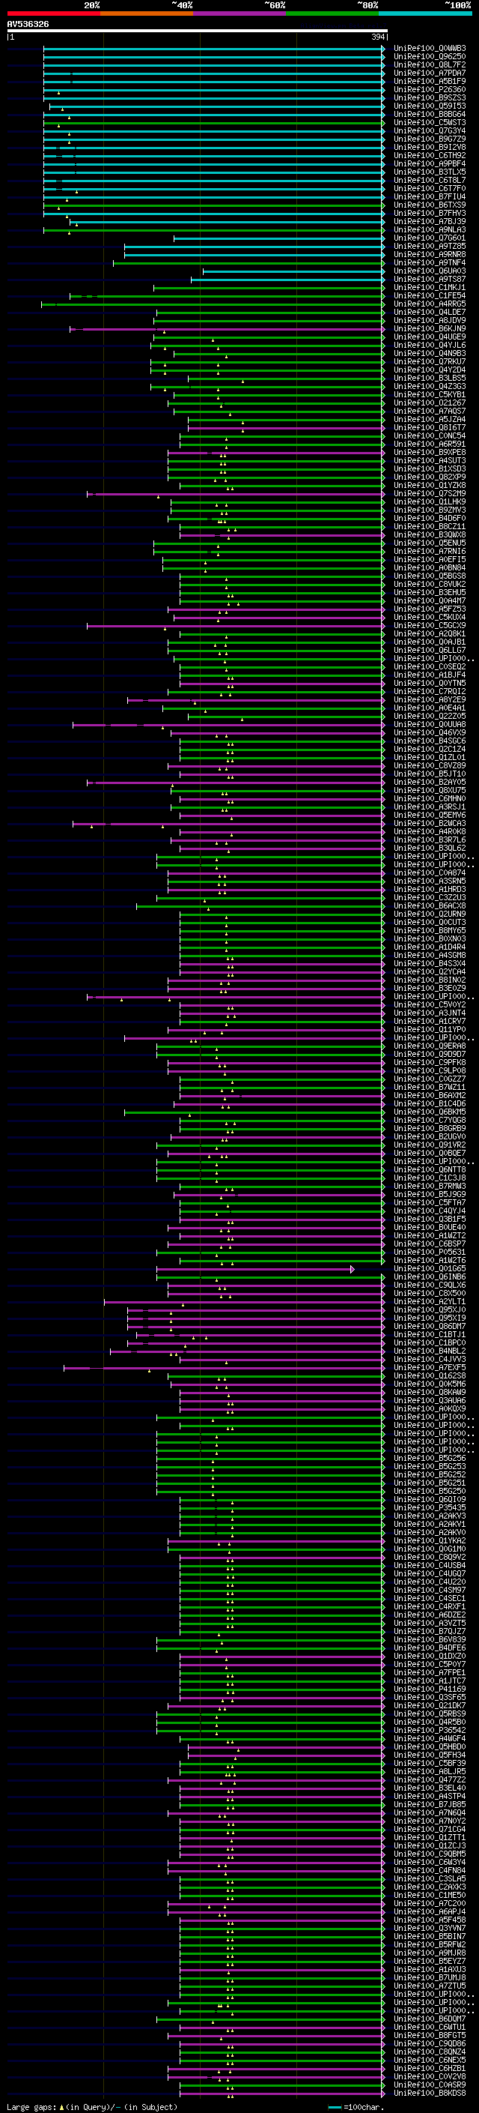Click the UniRef100_Q7RKU7 hit label
479x2113 pixels.
(430, 362)
